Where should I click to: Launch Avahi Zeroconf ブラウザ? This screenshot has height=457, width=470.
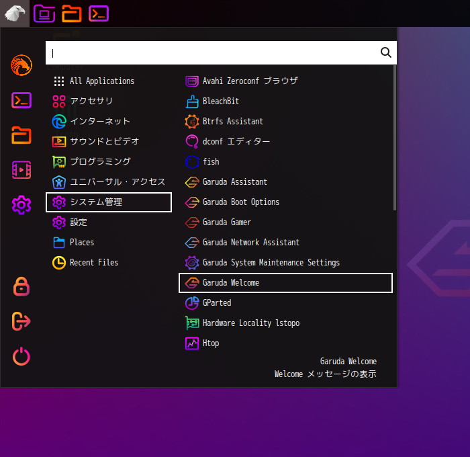point(285,81)
